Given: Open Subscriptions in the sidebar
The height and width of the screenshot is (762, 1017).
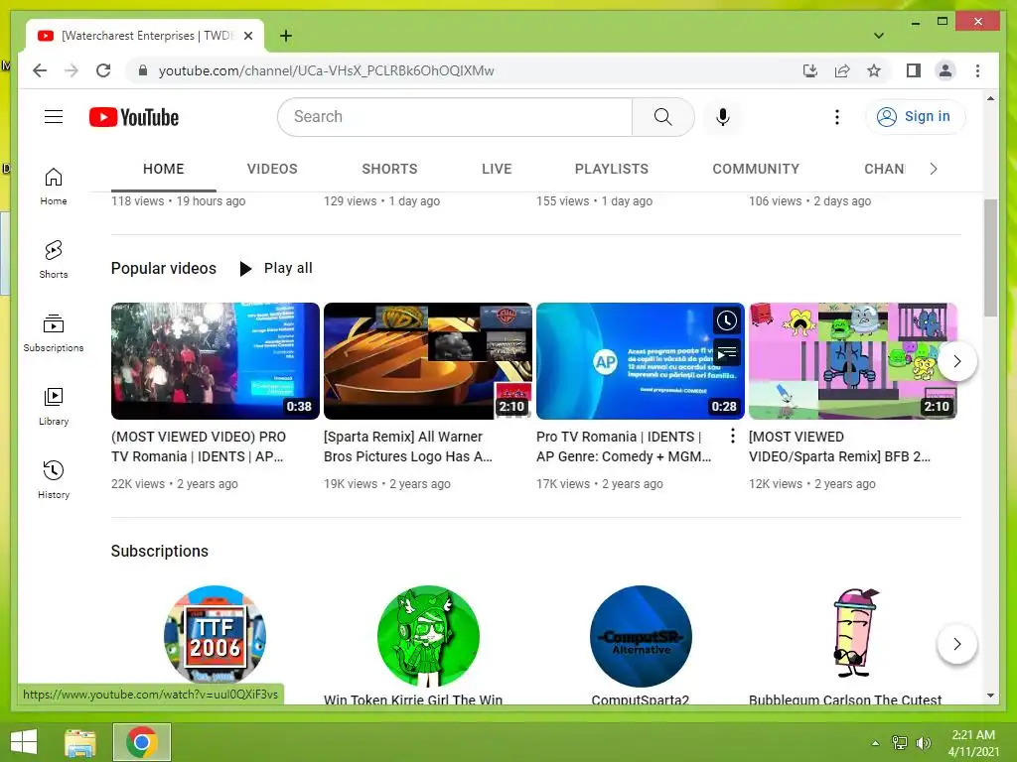Looking at the screenshot, I should pos(54,332).
